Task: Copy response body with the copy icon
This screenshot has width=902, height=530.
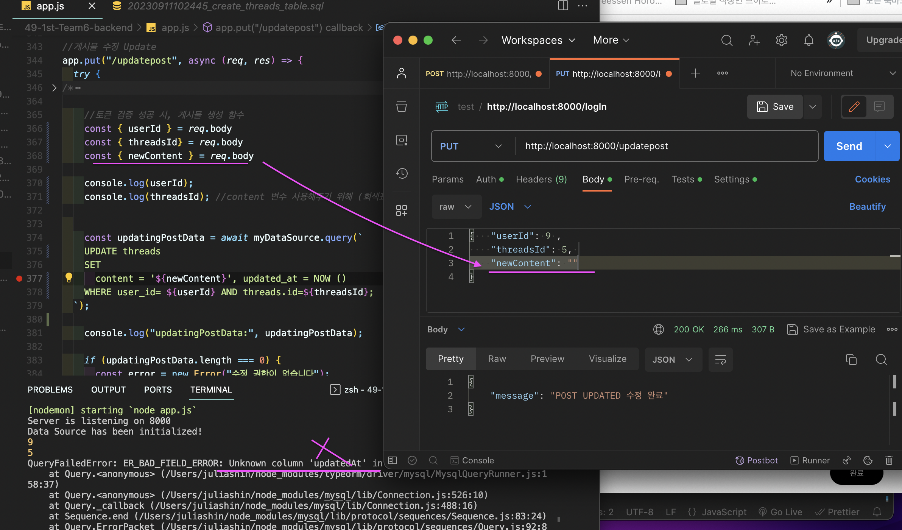Action: click(x=851, y=359)
